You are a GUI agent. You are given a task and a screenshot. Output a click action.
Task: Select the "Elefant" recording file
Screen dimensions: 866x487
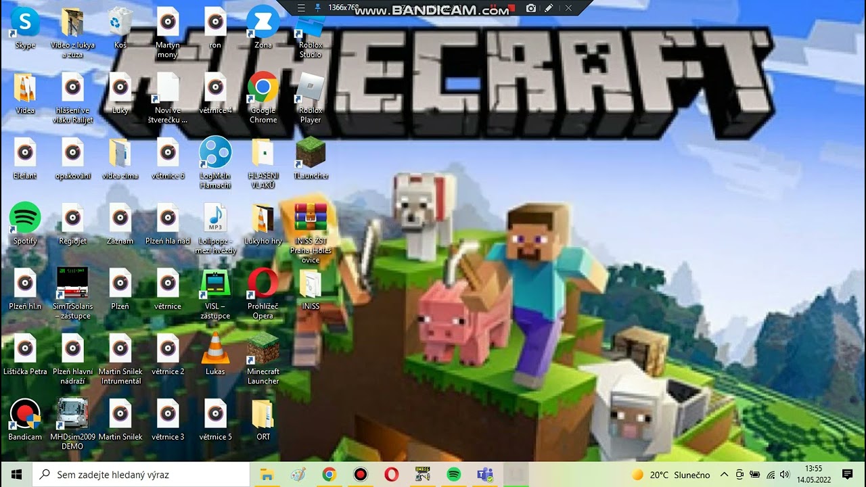click(x=25, y=158)
